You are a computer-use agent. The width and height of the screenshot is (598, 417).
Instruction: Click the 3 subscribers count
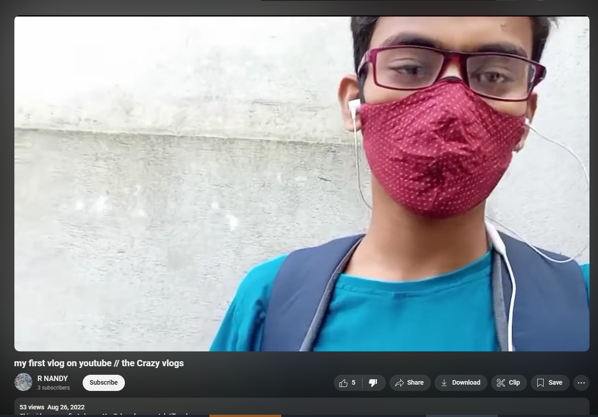53,388
